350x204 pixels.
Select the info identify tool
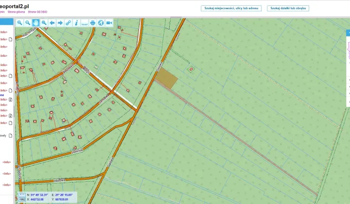[76, 23]
